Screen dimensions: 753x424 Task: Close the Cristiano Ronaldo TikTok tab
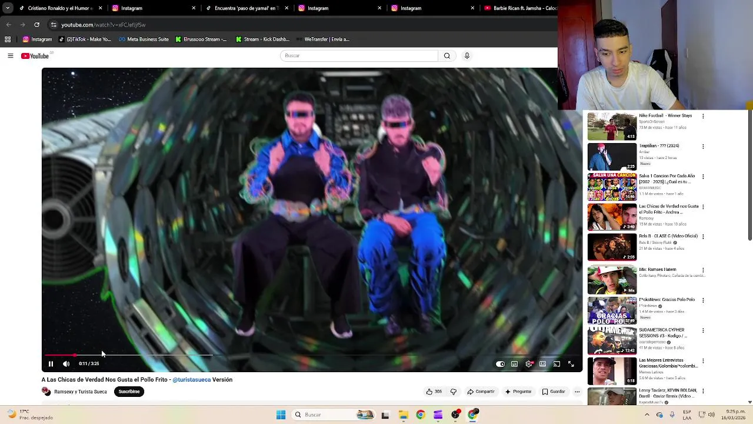pos(100,8)
